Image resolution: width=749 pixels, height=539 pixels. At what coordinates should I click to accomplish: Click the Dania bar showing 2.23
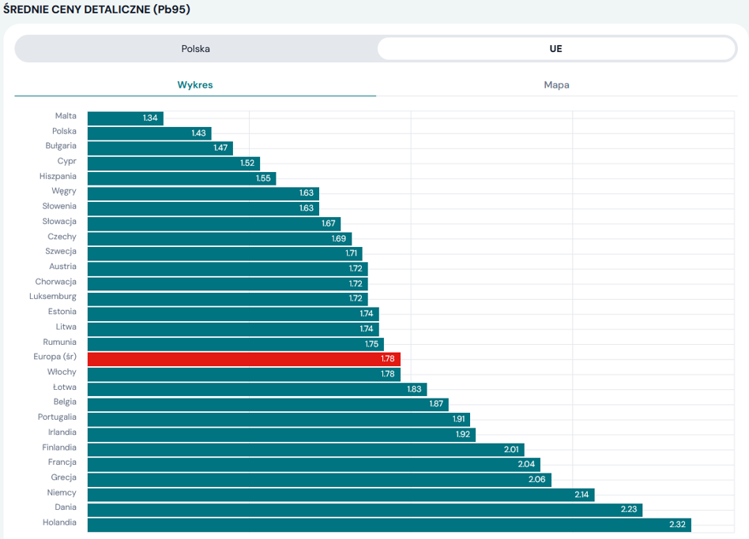tap(365, 510)
